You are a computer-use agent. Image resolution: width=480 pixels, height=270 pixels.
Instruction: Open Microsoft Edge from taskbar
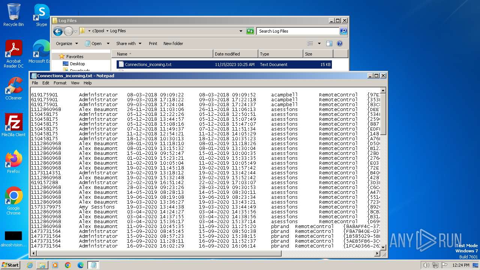pyautogui.click(x=81, y=265)
